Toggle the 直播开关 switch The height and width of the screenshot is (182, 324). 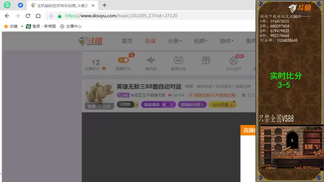click(124, 60)
